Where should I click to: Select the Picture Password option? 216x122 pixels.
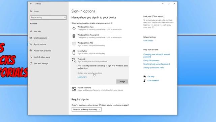(100, 89)
